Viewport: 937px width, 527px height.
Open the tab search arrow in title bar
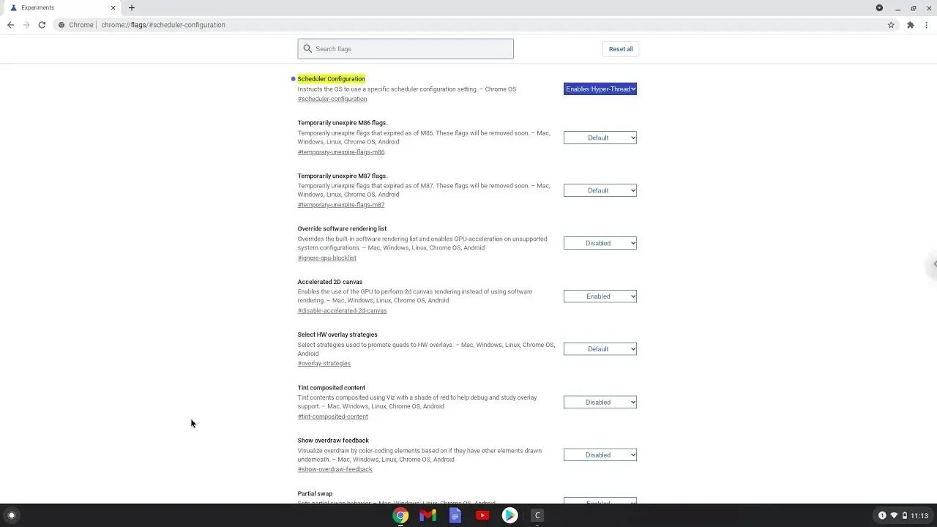click(879, 8)
